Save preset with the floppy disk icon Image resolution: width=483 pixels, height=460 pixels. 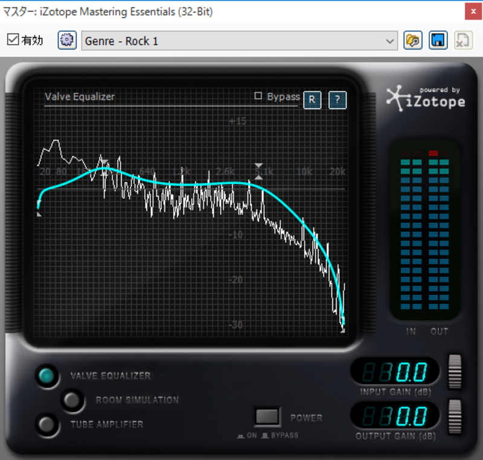[438, 40]
